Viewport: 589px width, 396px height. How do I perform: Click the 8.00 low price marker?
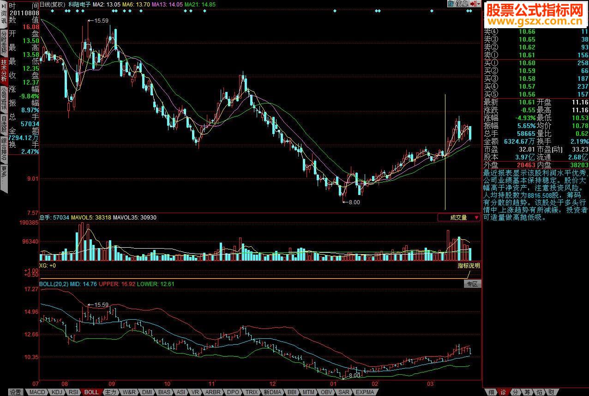pos(354,202)
